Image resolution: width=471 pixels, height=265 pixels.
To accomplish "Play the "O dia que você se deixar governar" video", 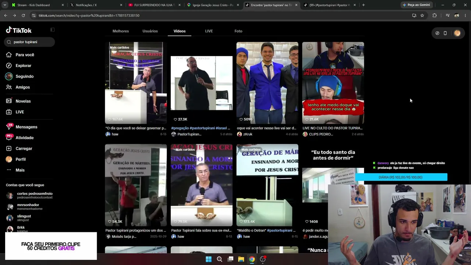I will 136,83.
